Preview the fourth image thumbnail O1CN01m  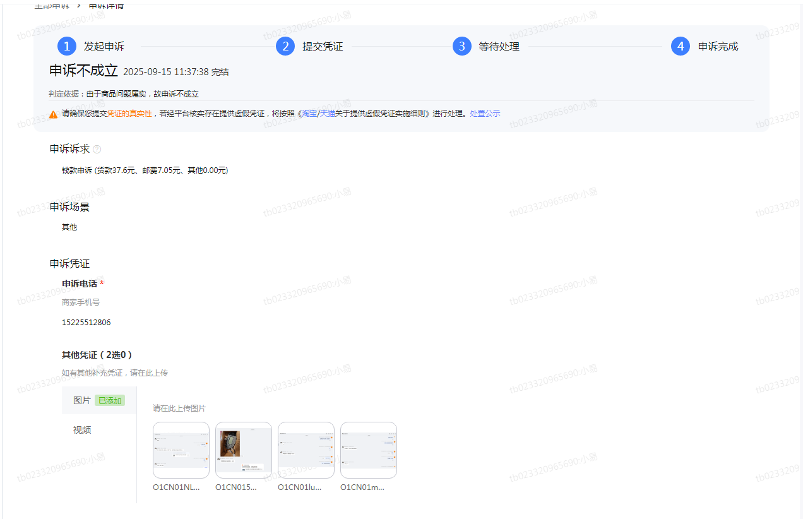(x=369, y=450)
